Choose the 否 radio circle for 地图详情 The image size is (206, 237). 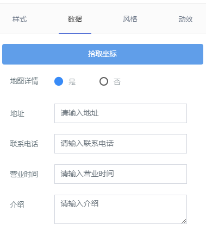pyautogui.click(x=104, y=81)
